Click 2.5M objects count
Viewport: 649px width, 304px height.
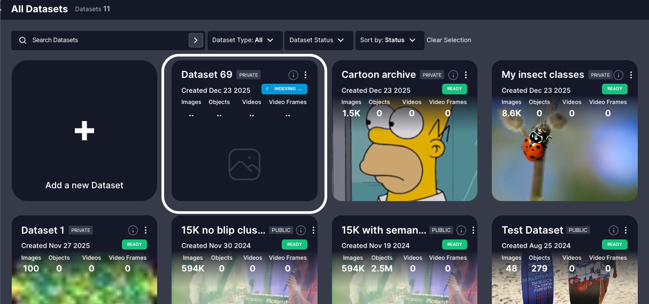[381, 268]
